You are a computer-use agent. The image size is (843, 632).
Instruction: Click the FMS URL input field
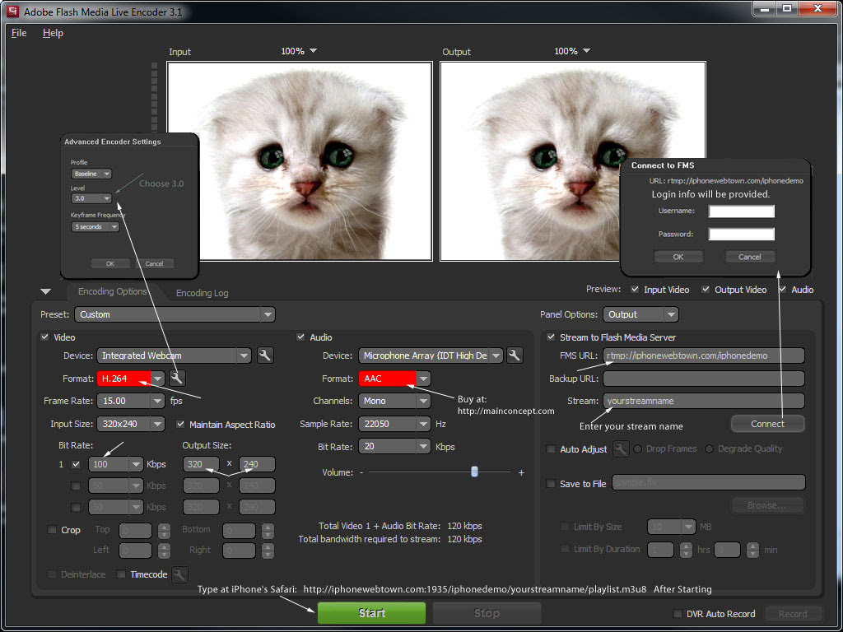point(703,355)
